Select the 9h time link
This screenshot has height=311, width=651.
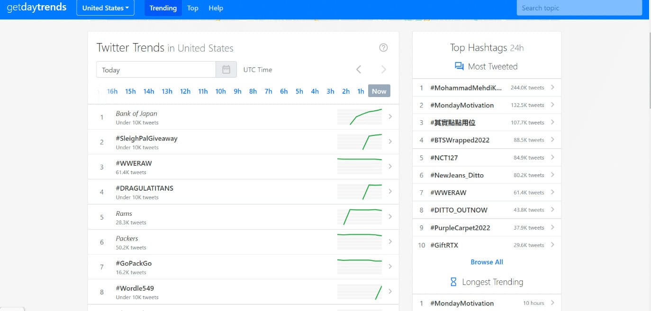tap(237, 91)
